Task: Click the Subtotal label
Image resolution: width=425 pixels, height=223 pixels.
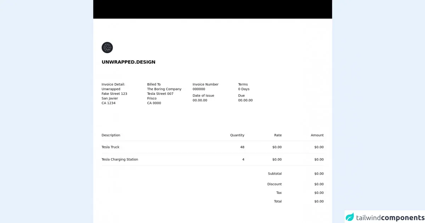Action: tap(274, 173)
